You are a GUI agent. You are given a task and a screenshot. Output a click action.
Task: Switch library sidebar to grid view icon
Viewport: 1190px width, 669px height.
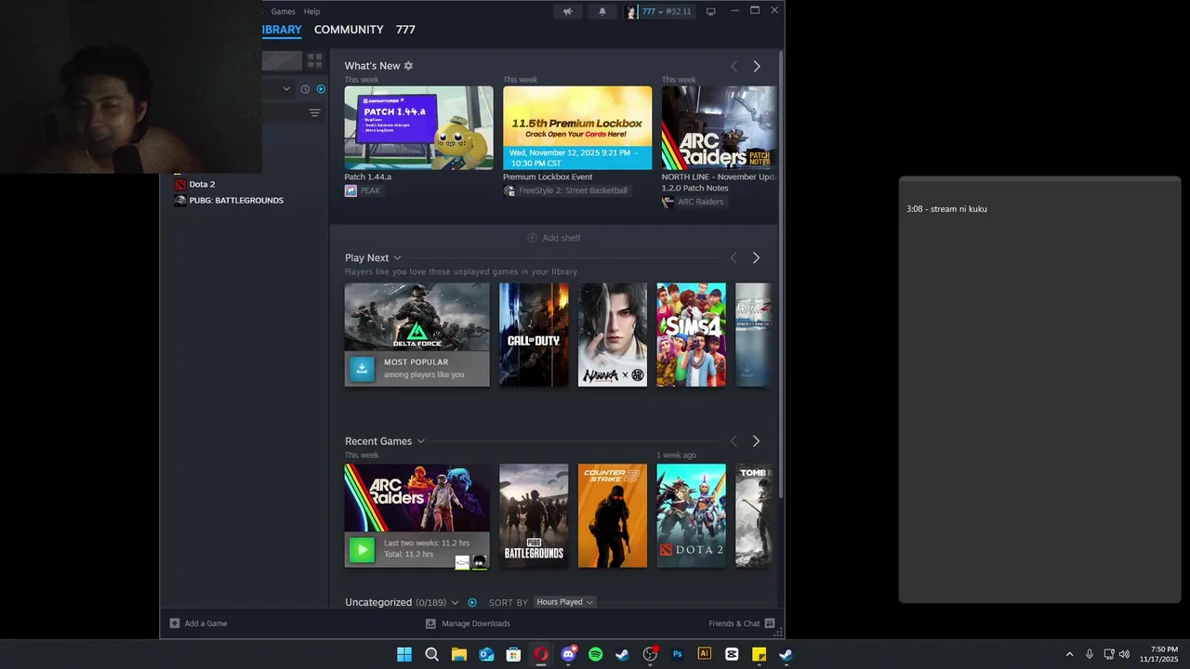click(315, 60)
